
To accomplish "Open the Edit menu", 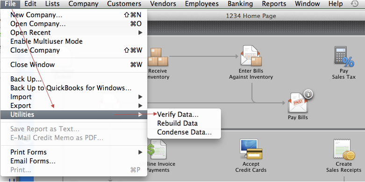I will [30, 4].
